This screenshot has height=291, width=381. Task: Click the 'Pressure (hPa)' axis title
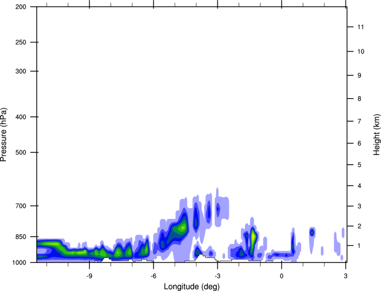(4, 135)
